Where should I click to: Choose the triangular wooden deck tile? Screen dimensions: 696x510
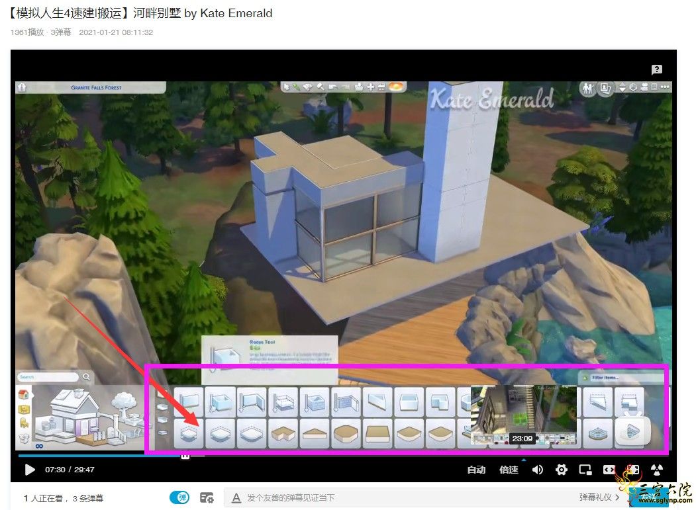[315, 433]
